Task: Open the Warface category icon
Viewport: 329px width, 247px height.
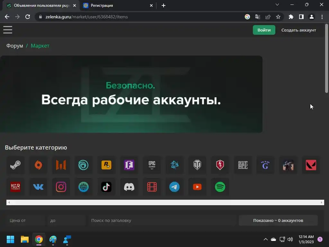Action: click(x=61, y=165)
